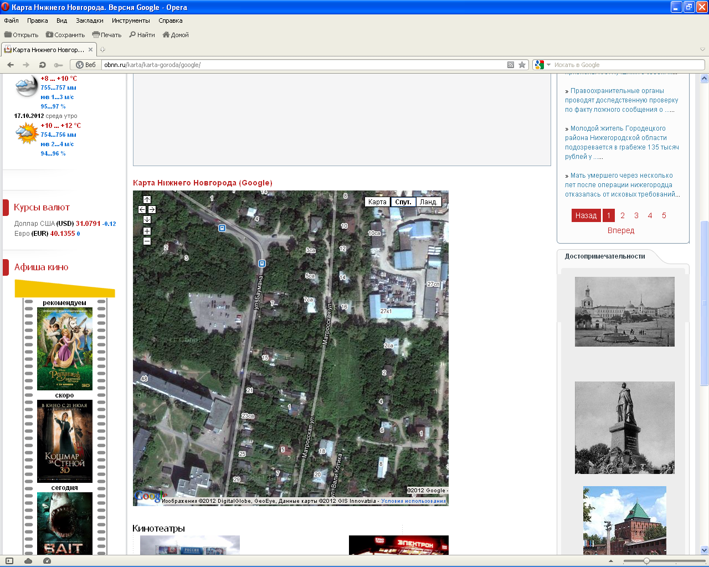
Task: Switch map to Ланд. terrain view
Action: 428,202
